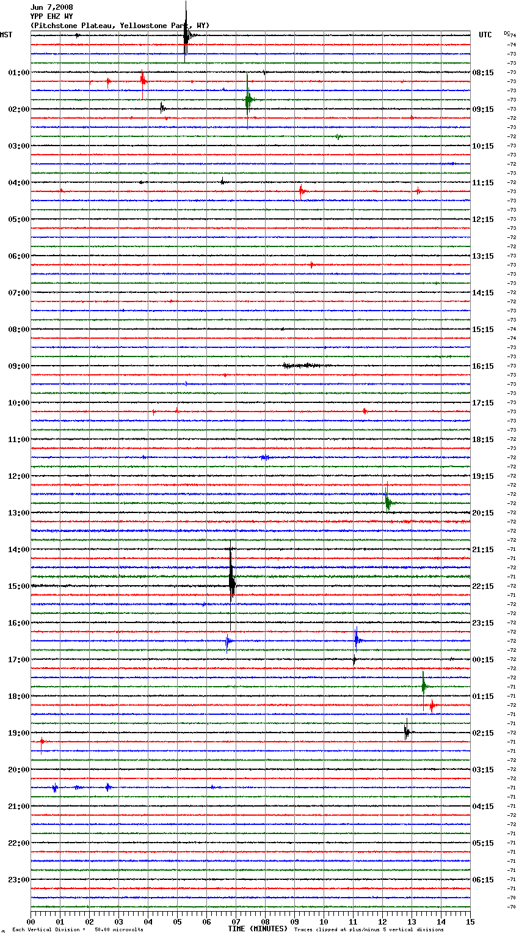Click minute tick 15 on bottom axis

pos(470,921)
